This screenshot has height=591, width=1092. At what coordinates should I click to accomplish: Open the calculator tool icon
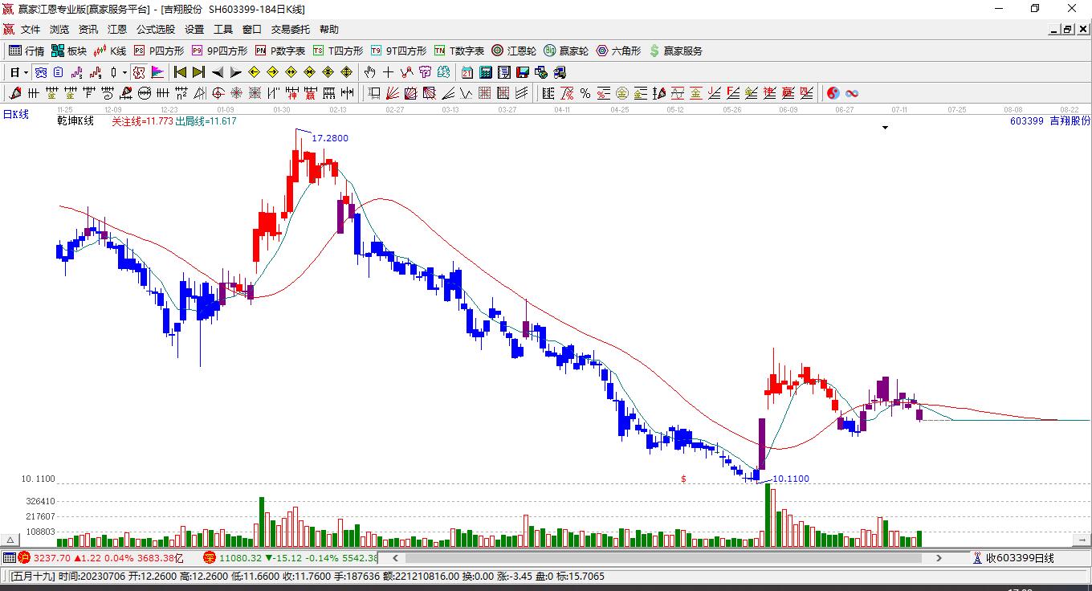pyautogui.click(x=486, y=72)
